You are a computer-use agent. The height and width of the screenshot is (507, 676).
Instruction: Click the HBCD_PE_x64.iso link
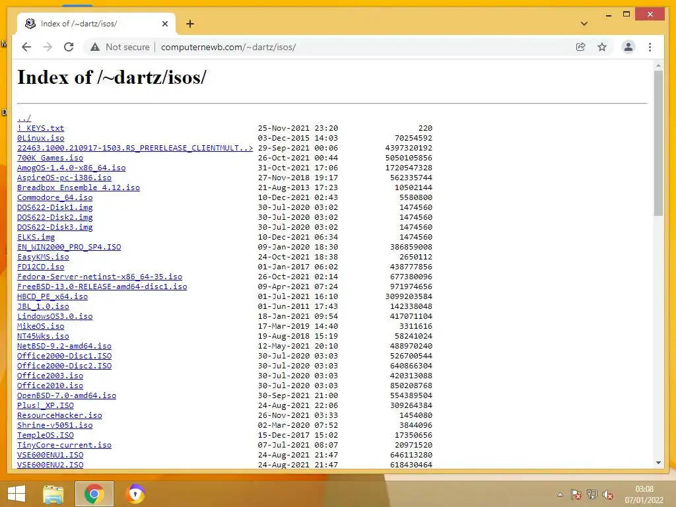[x=53, y=296]
